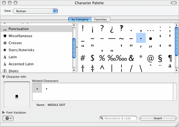Click the dagger character
179x127 pixels.
83,68
